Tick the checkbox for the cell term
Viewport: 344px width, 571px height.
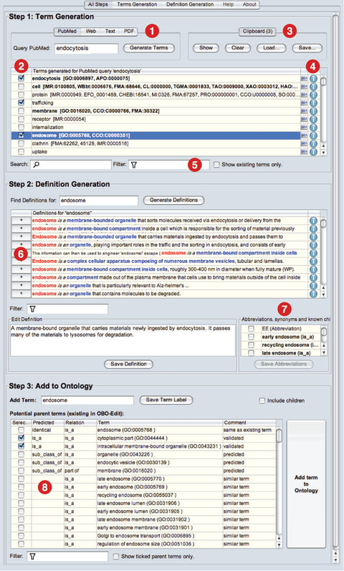point(21,86)
